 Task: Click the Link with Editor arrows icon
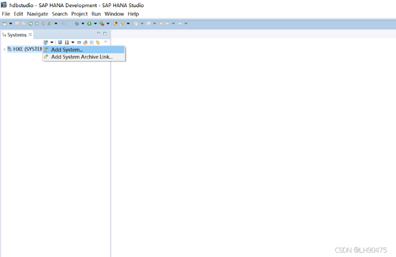click(x=98, y=43)
